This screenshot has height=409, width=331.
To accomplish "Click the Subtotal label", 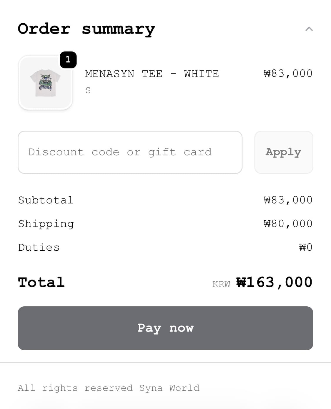I will [46, 200].
